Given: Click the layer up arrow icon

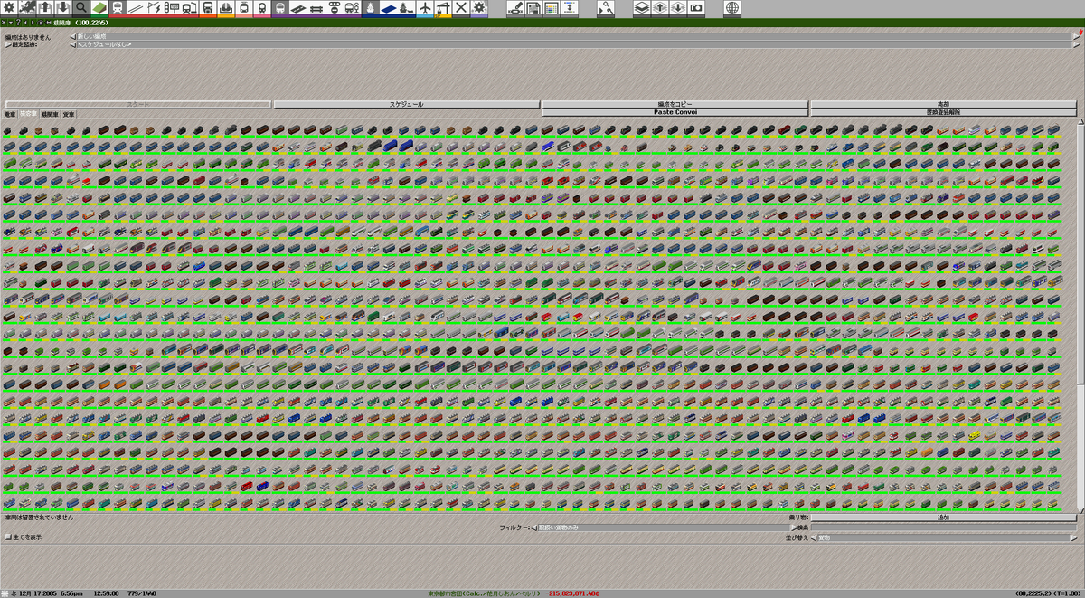Looking at the screenshot, I should pos(659,9).
